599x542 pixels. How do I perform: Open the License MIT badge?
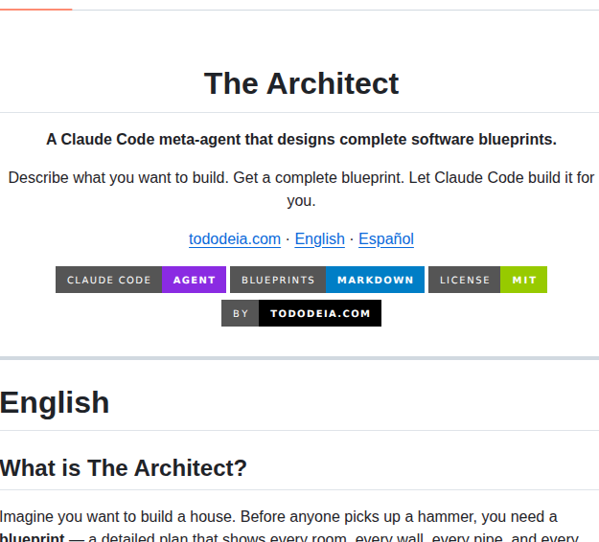click(x=488, y=280)
